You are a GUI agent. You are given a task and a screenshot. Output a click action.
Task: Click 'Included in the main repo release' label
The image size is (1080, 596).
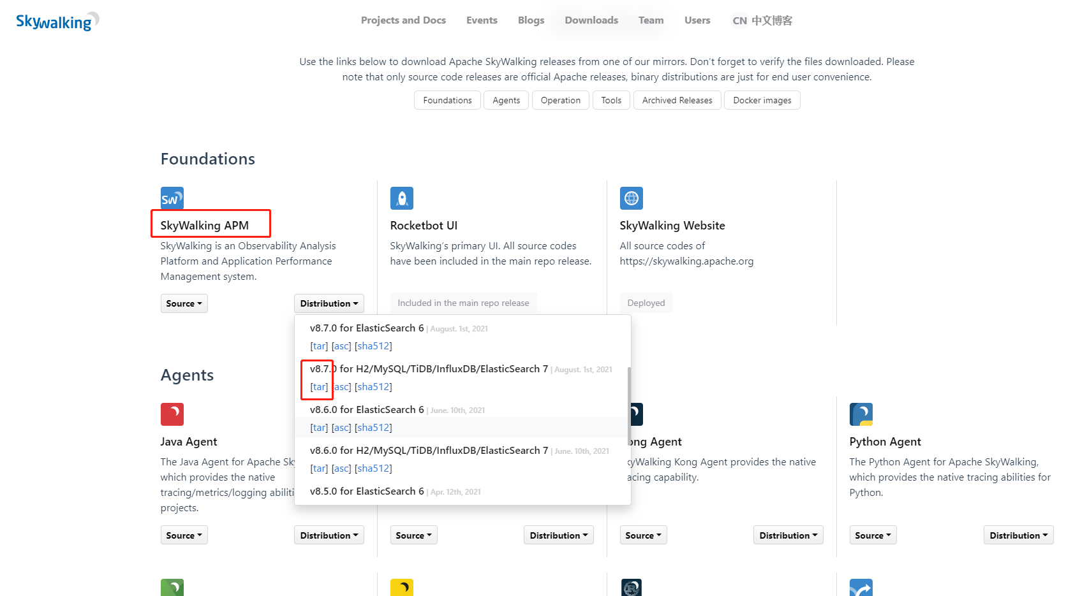coord(463,303)
